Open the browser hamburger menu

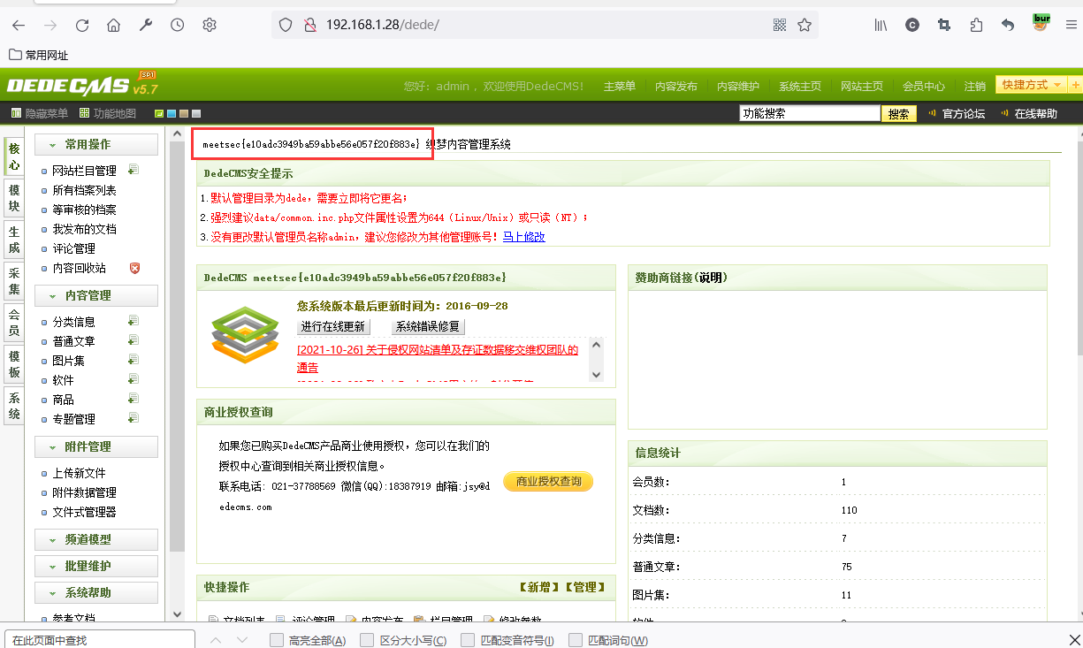(x=1072, y=25)
